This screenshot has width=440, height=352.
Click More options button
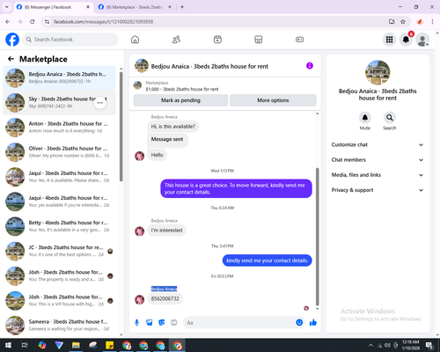tap(273, 100)
